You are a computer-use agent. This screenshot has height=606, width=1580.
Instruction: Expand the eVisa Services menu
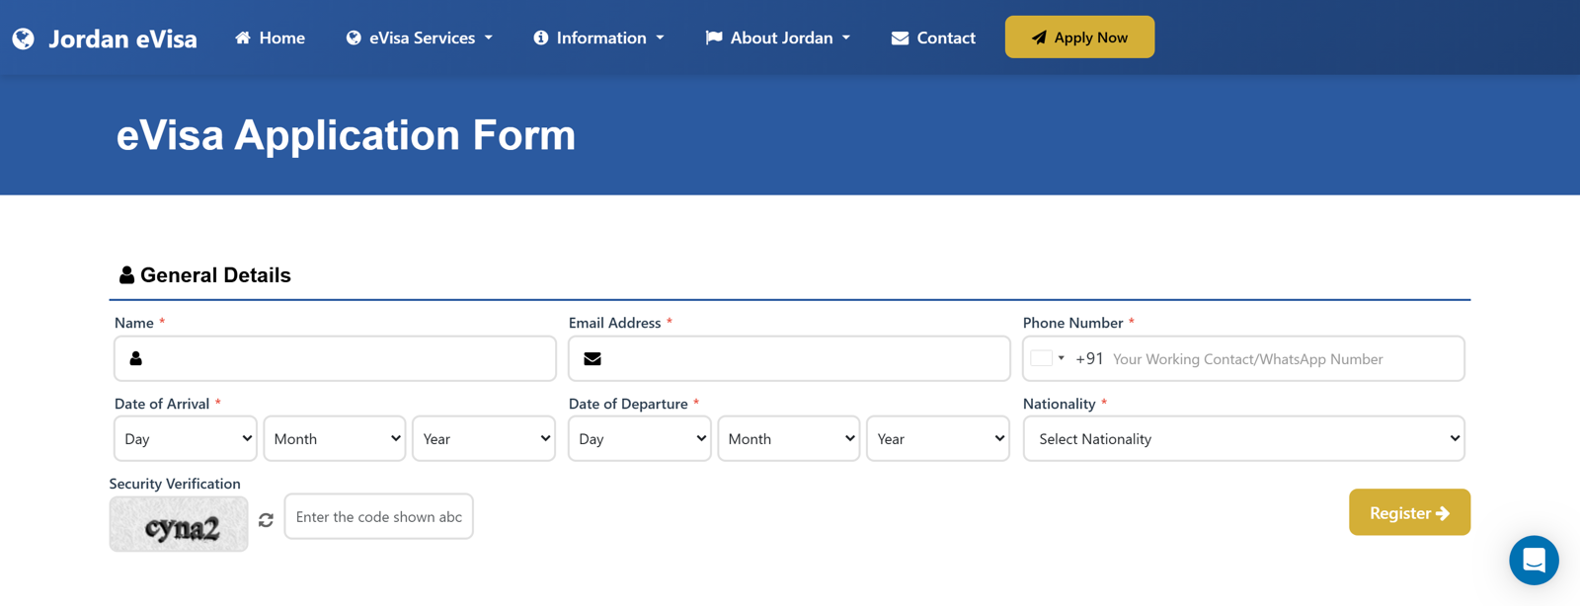tap(419, 38)
